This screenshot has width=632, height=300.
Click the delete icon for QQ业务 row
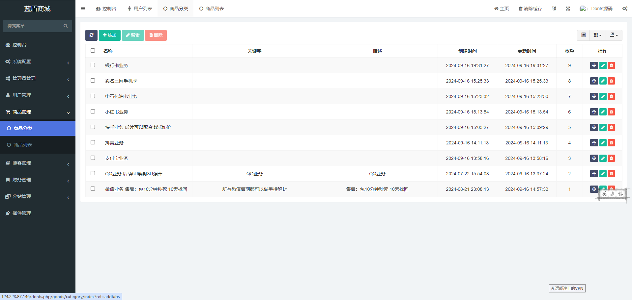[x=612, y=174]
